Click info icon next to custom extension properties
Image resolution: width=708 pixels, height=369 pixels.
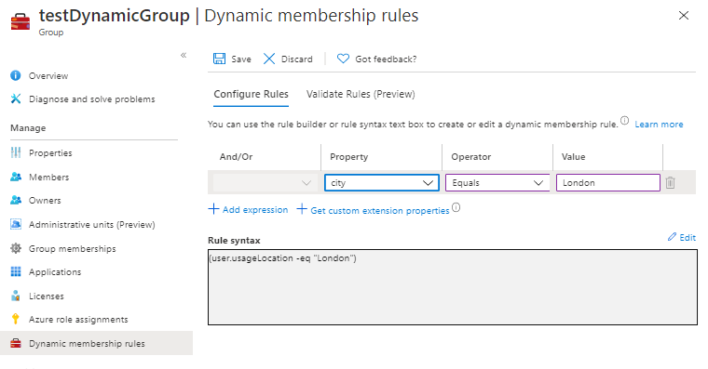(456, 207)
